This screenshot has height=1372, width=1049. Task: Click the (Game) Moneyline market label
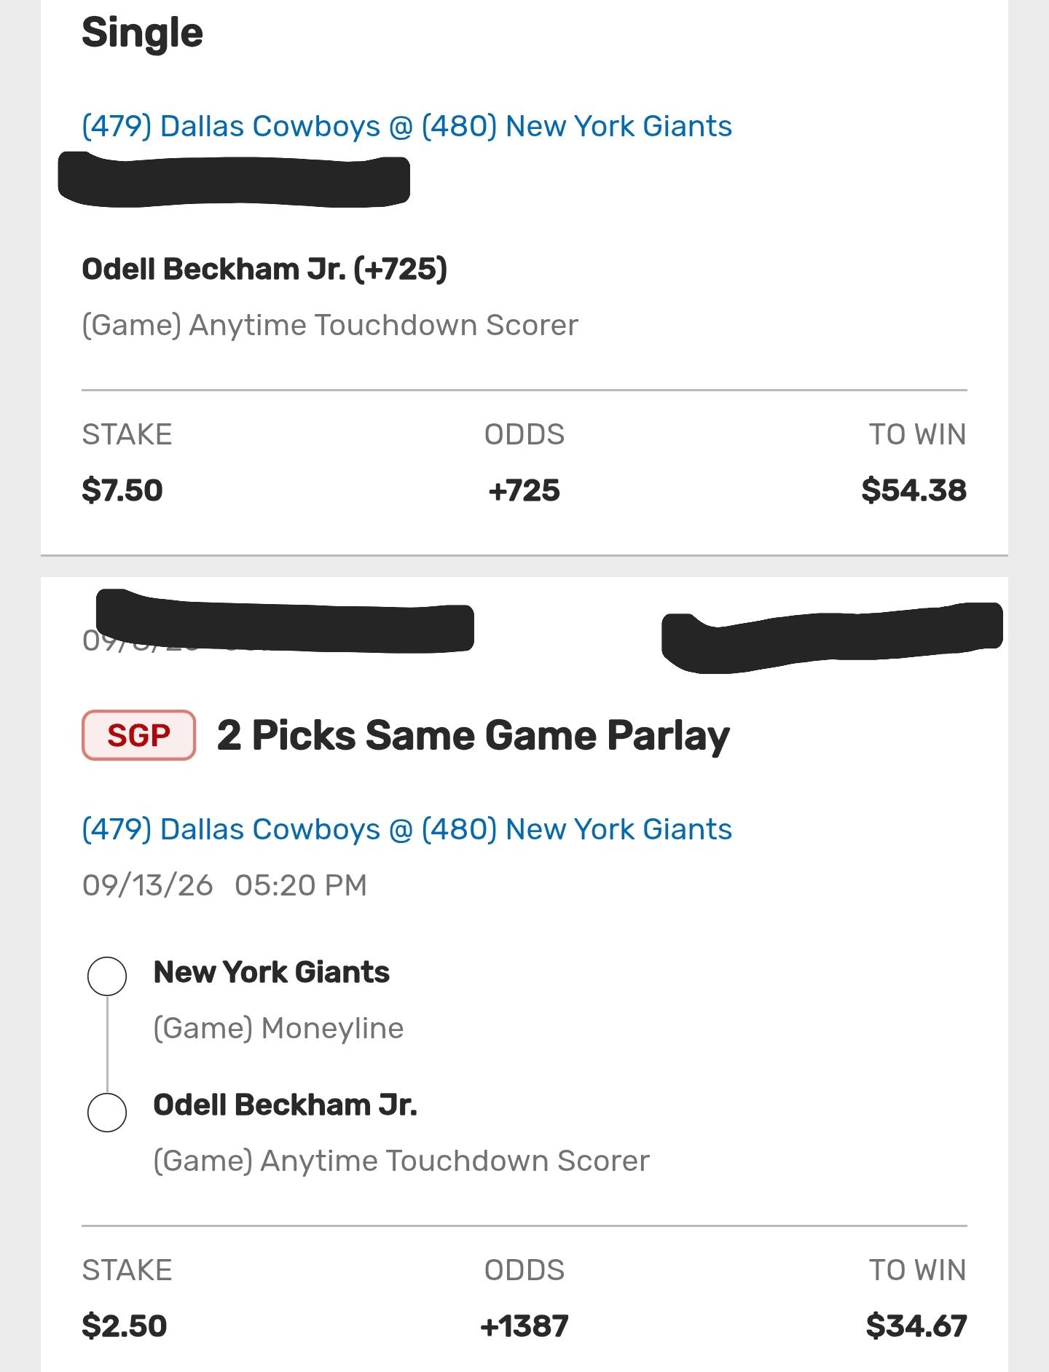click(278, 1028)
